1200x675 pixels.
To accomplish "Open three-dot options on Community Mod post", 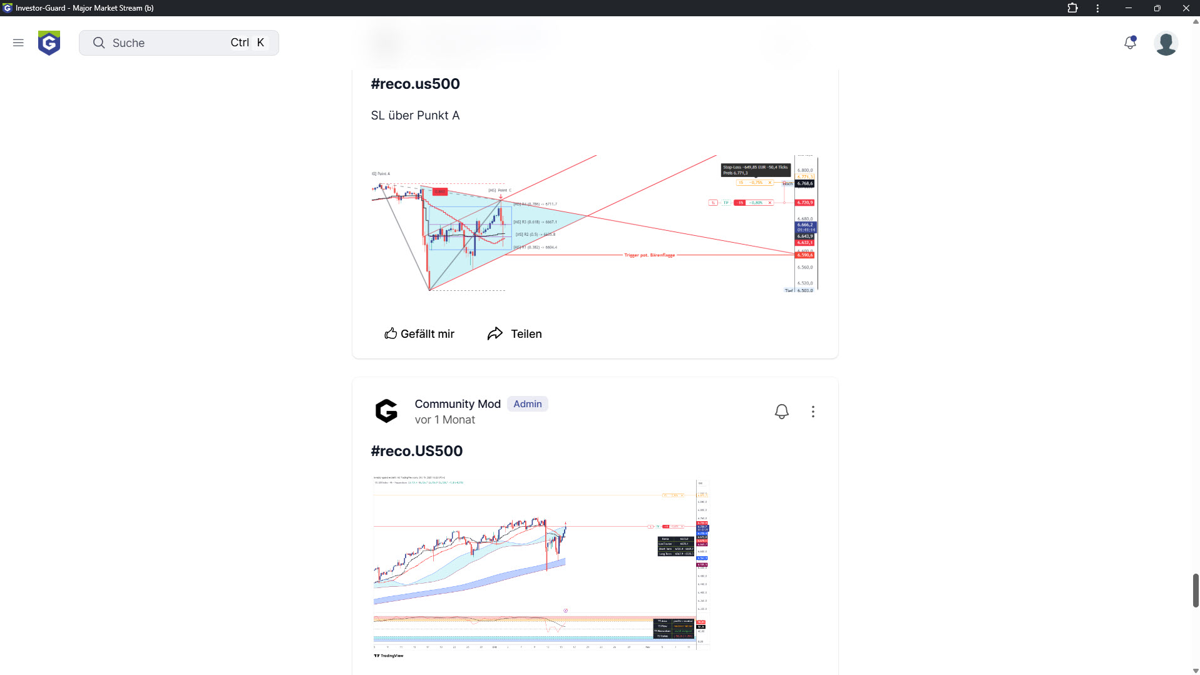I will tap(813, 412).
